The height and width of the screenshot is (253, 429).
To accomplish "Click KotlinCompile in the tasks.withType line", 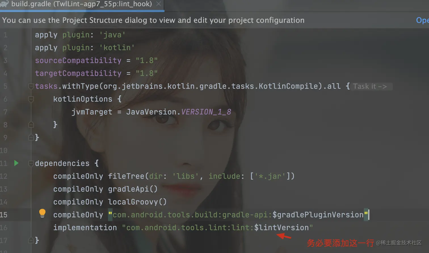I will click(x=288, y=86).
